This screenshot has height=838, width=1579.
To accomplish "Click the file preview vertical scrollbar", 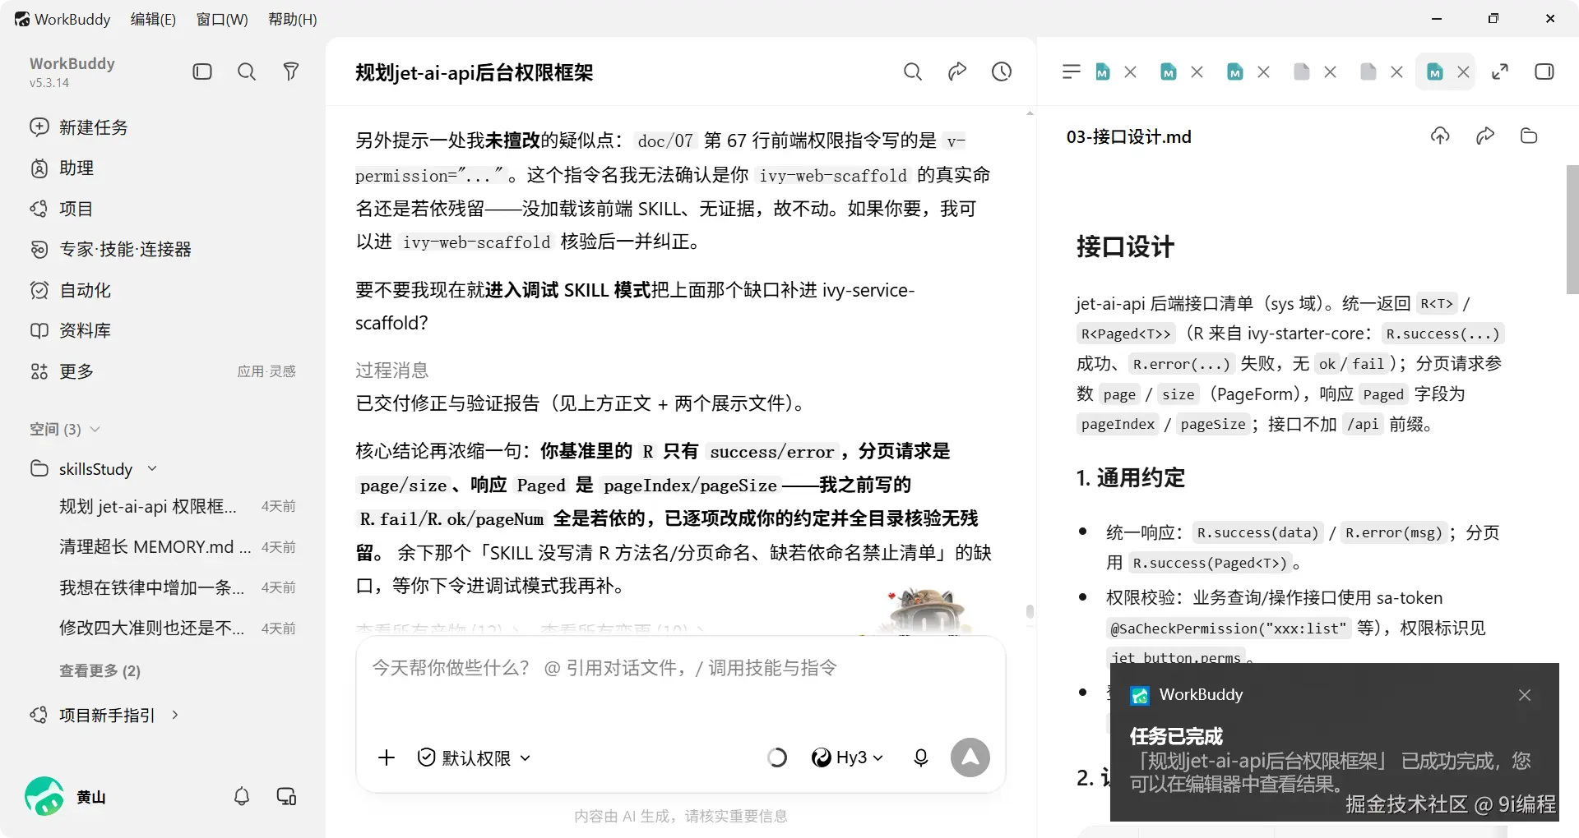I will (x=1572, y=230).
